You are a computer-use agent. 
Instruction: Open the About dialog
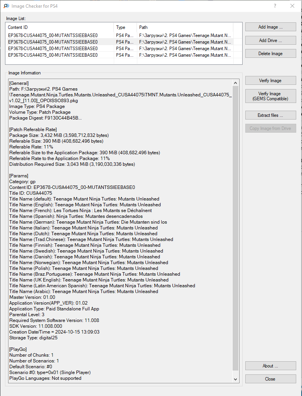point(270,366)
